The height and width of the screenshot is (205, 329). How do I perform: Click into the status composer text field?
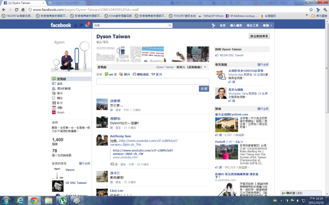(153, 81)
